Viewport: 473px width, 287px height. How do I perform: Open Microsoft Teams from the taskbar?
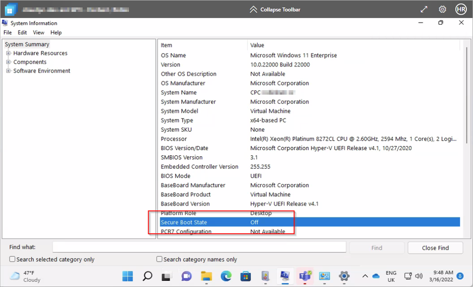pyautogui.click(x=305, y=276)
